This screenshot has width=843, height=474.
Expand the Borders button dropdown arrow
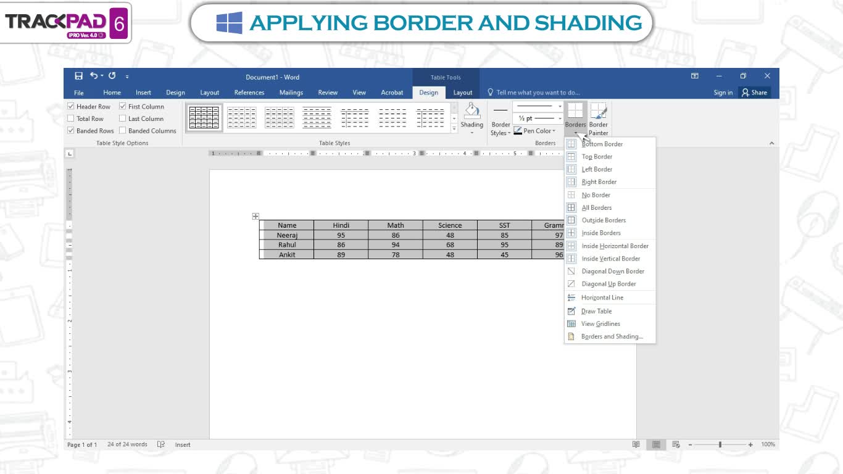575,132
